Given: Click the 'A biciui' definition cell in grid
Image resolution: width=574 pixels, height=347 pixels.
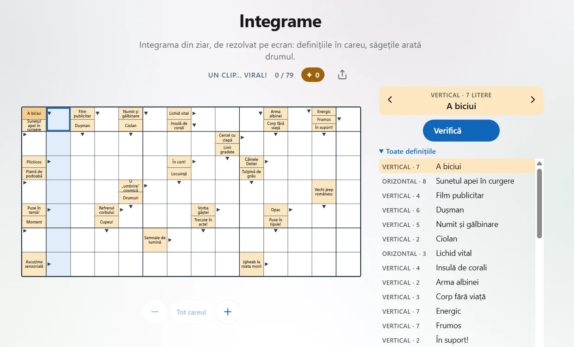Looking at the screenshot, I should [34, 113].
